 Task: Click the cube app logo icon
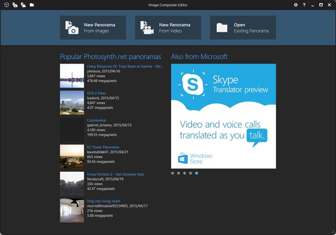[x=6, y=5]
